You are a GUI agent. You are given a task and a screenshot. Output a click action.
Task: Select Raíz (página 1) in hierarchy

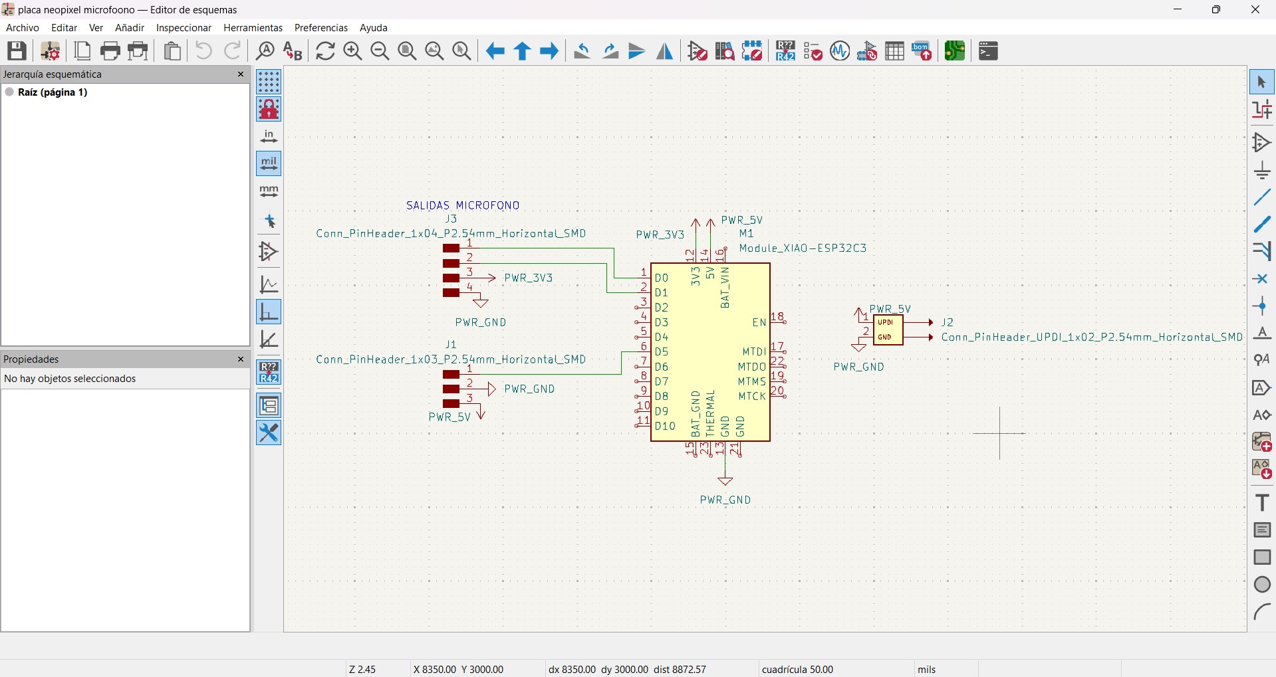(x=53, y=92)
